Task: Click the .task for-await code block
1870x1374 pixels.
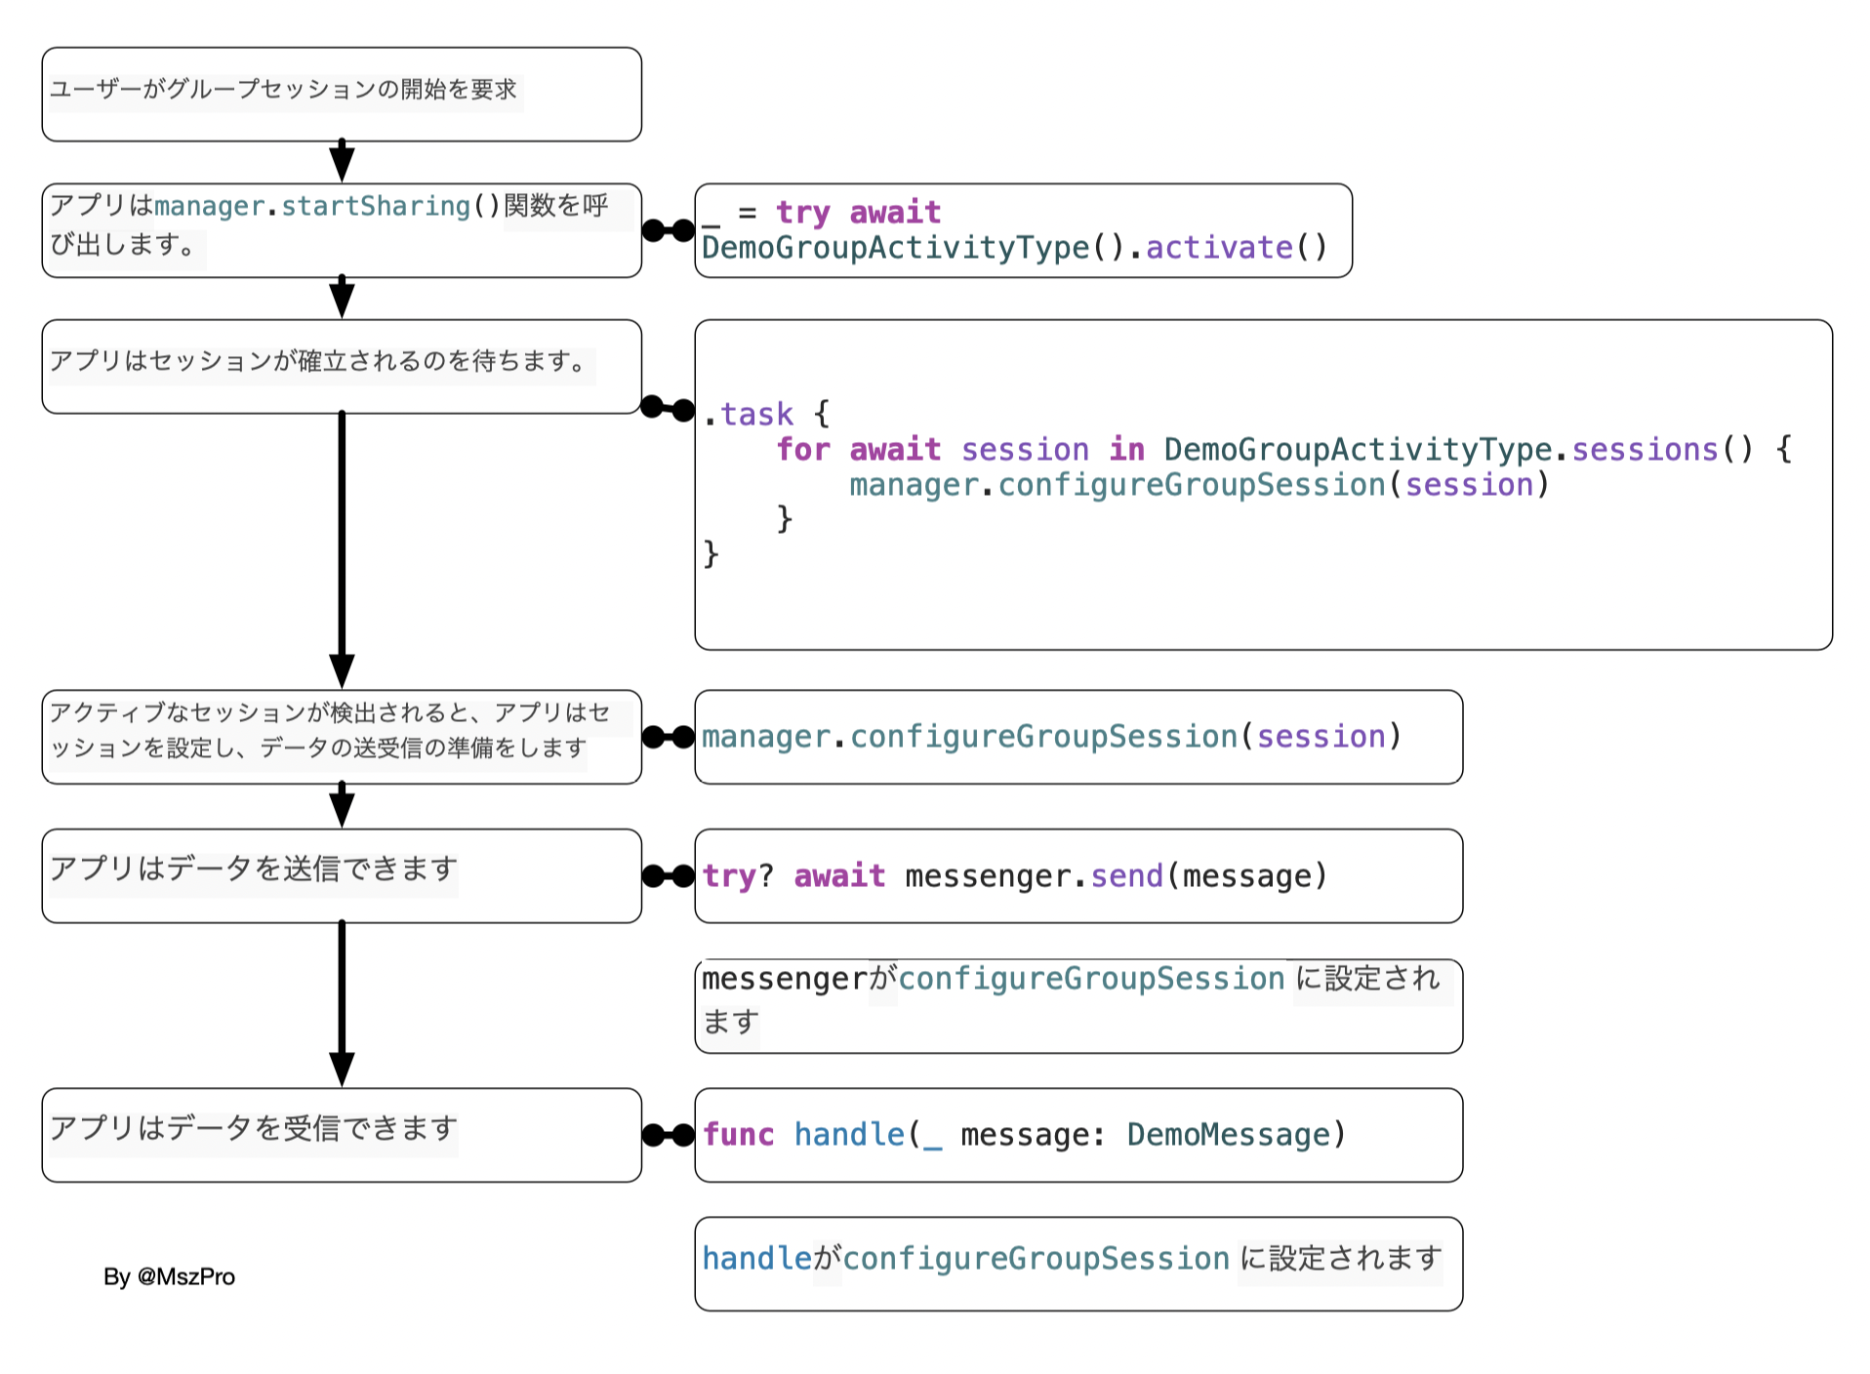Action: point(1263,485)
